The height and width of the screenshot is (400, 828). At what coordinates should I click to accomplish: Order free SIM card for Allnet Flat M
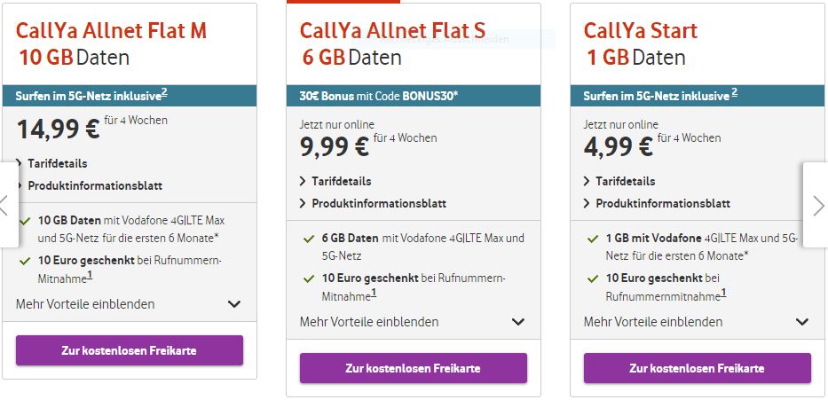[x=130, y=350]
